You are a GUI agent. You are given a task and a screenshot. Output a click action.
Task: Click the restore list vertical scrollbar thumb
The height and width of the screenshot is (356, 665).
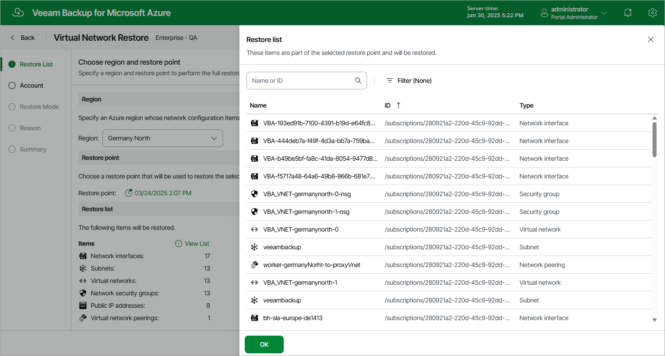655,139
